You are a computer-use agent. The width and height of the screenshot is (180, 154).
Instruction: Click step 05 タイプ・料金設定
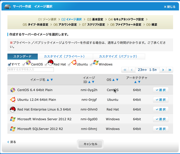pyautogui.click(x=36, y=25)
